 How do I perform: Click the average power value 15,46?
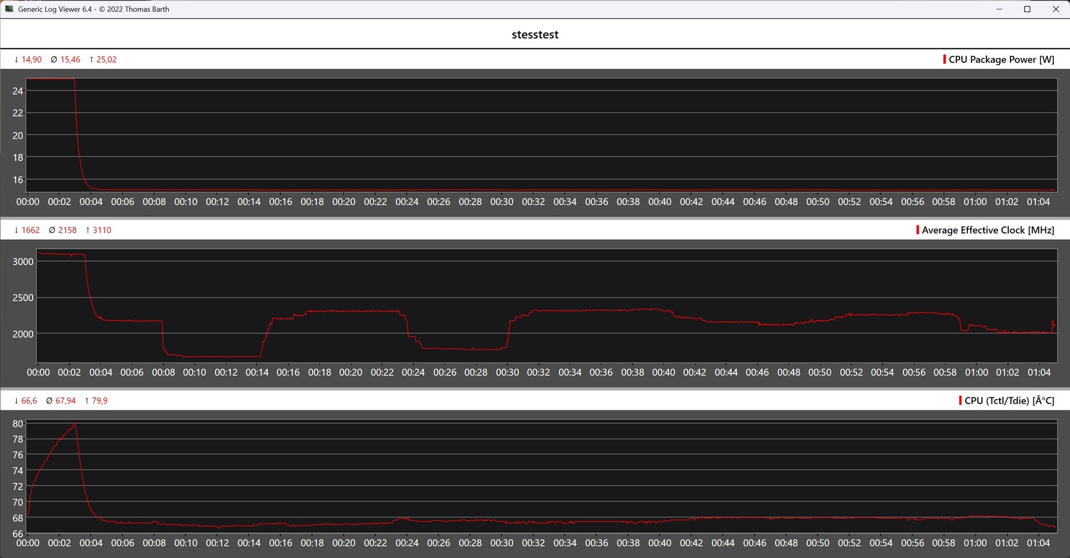tap(70, 60)
